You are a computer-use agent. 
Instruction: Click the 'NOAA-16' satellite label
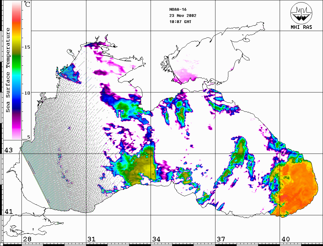click(x=178, y=10)
